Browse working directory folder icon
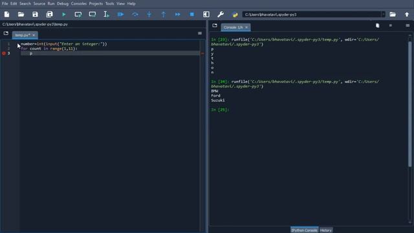The image size is (414, 233). coord(393,14)
